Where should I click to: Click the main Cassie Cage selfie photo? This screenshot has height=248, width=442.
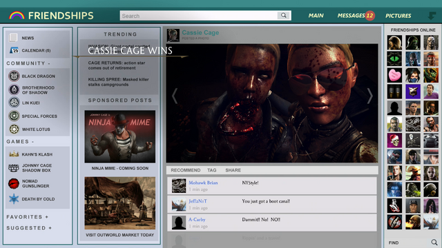tap(272, 103)
